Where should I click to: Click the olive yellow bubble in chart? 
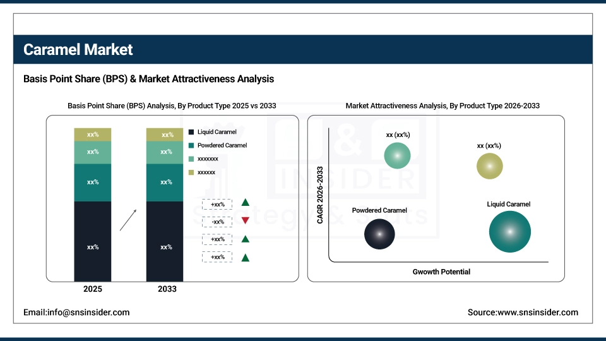tap(489, 166)
